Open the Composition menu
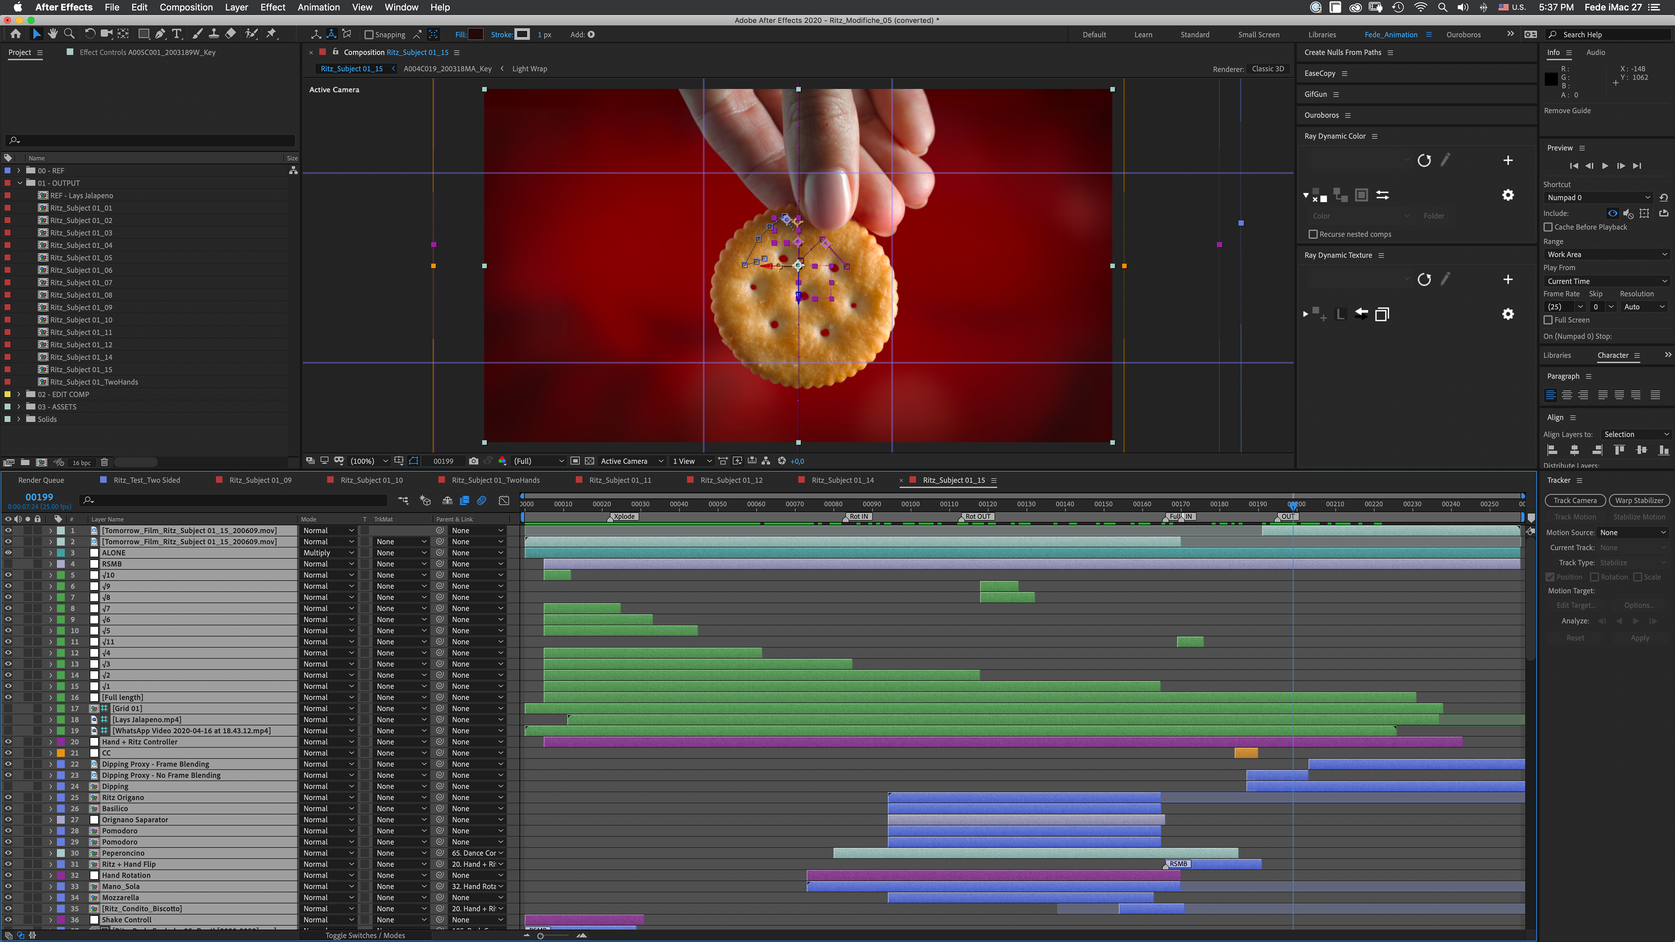 pos(186,7)
